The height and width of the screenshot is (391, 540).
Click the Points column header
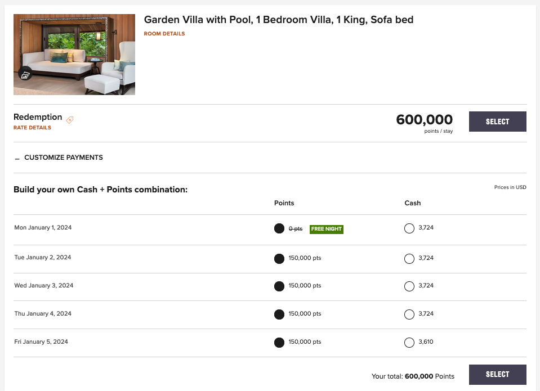284,203
